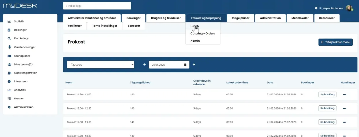Click the Guest Registration user-plus icon
The image size is (359, 137).
click(9, 73)
